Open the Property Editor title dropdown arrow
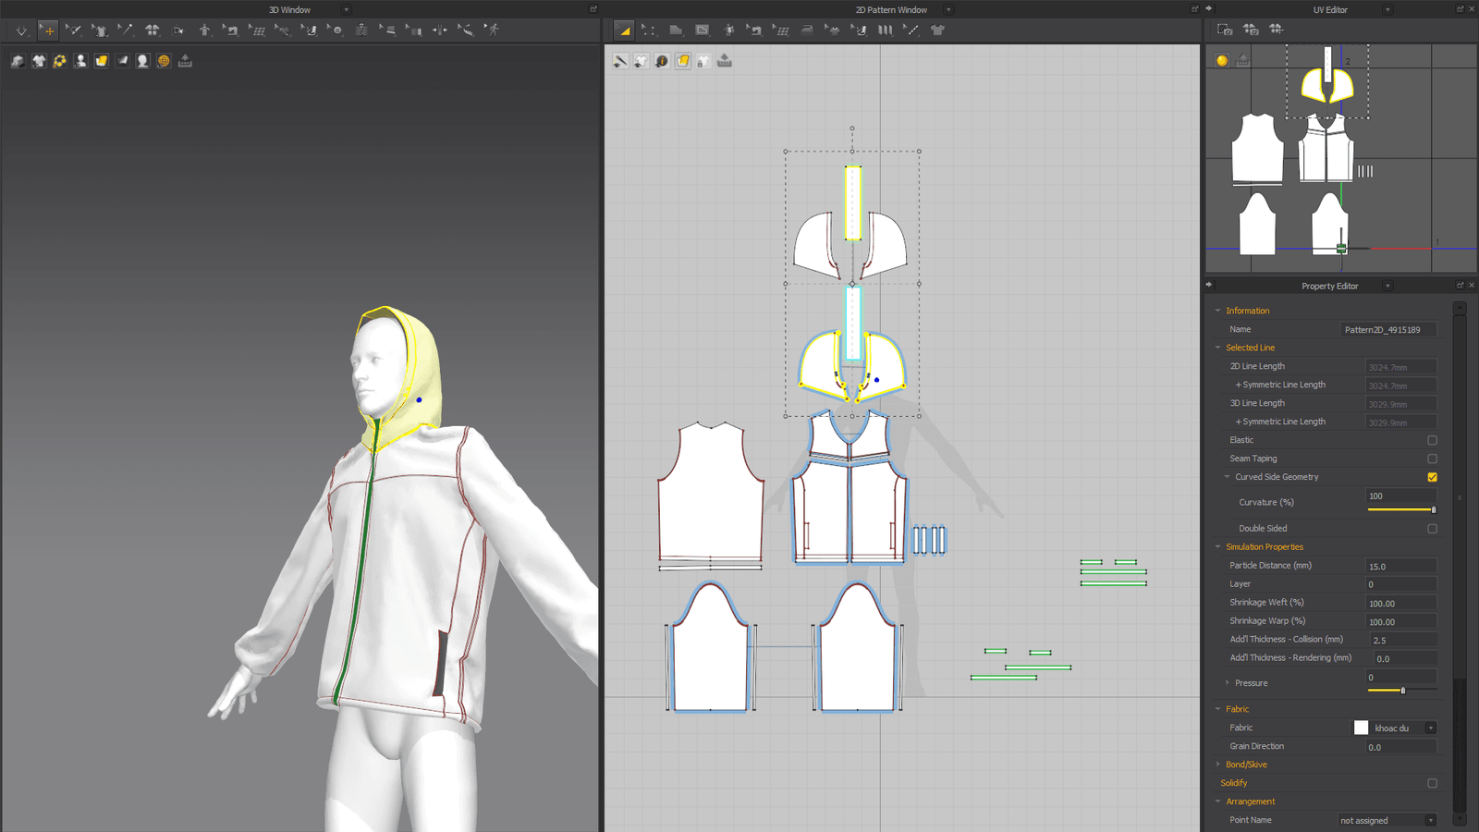 pyautogui.click(x=1387, y=286)
